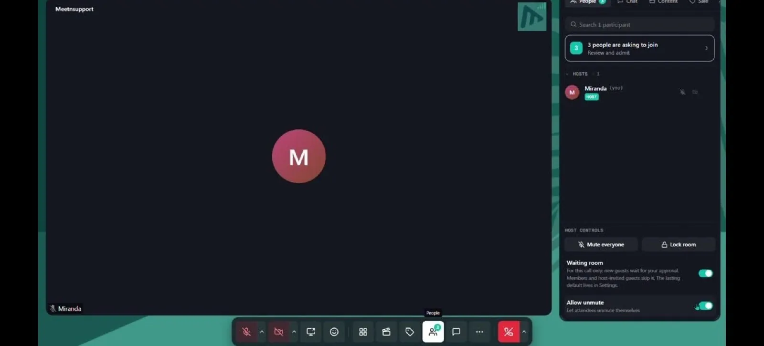
Task: Disable the Waiting room toggle
Action: pos(705,273)
